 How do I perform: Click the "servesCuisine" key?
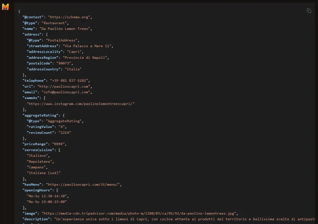(x=38, y=150)
